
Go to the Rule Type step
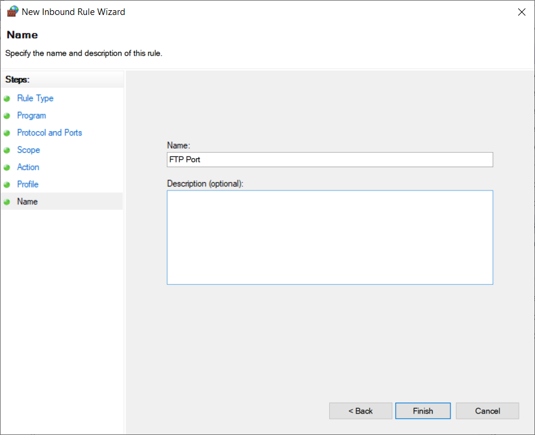pyautogui.click(x=35, y=98)
